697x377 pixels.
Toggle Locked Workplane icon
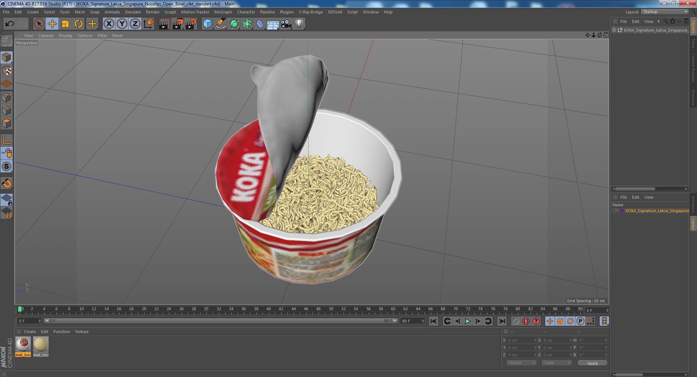(7, 200)
